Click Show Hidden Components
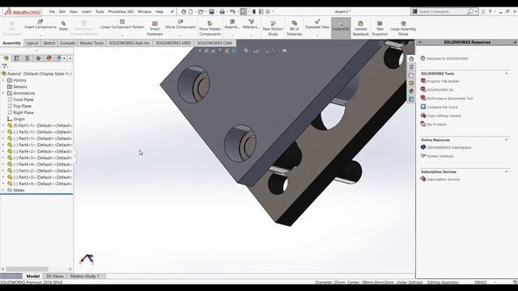518x291 pixels. tap(210, 28)
